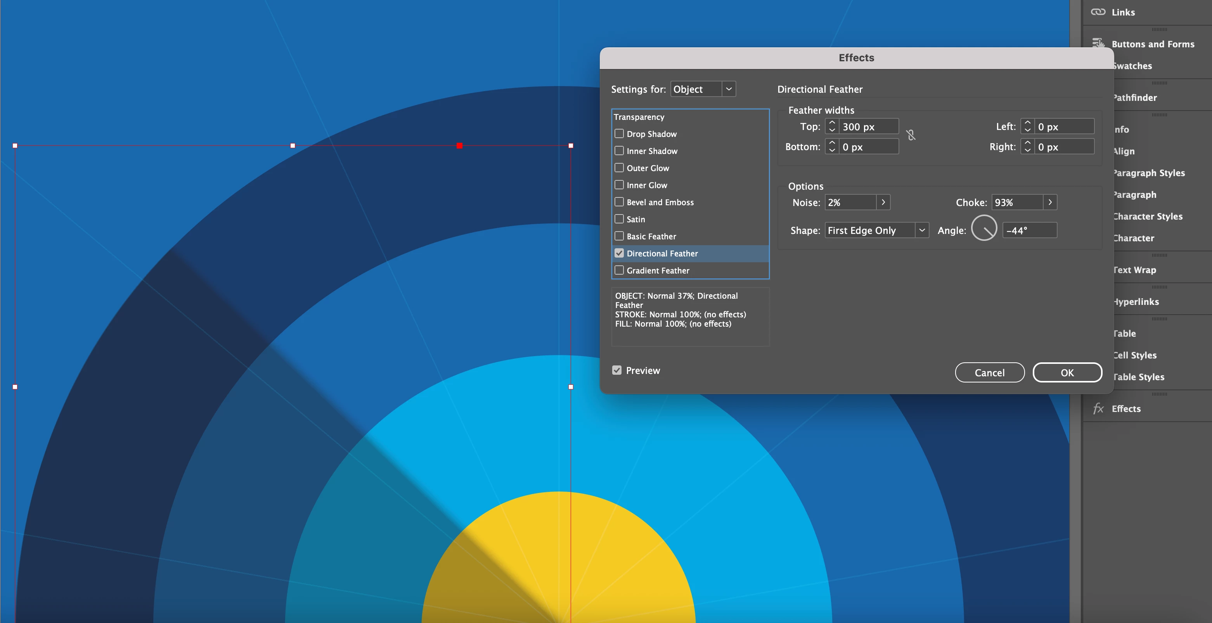The width and height of the screenshot is (1212, 623).
Task: Enable the Drop Shadow checkbox
Action: coord(619,133)
